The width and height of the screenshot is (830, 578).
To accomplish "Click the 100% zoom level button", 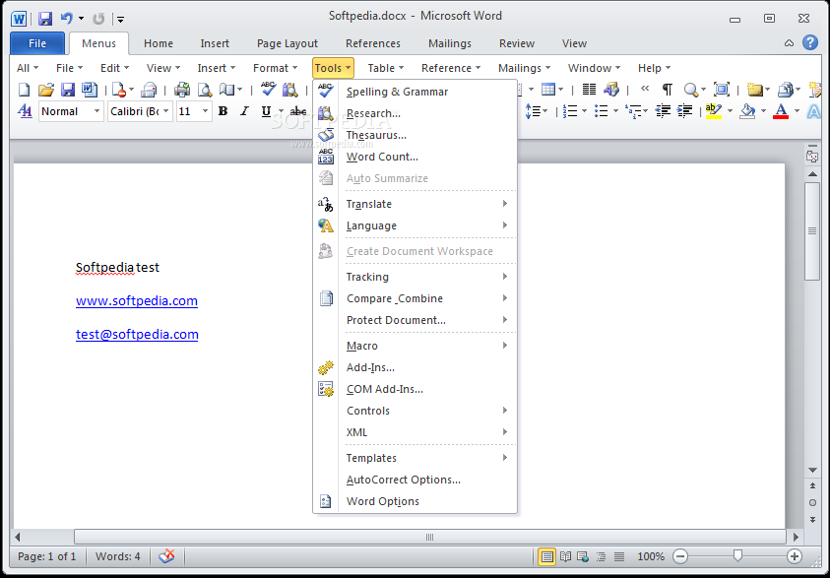I will [651, 556].
